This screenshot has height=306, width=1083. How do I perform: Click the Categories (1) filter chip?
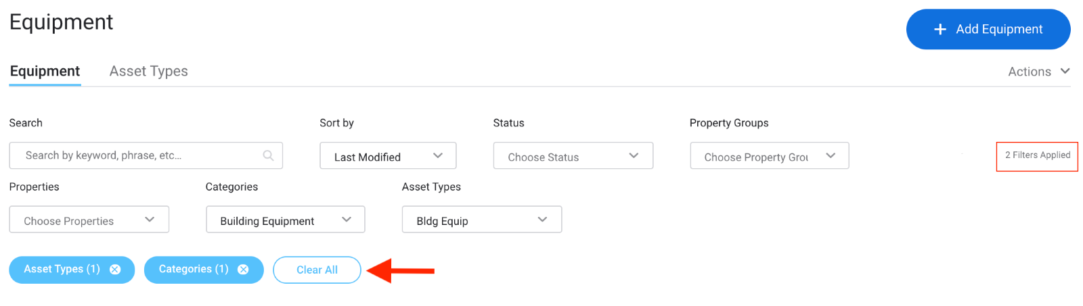(193, 270)
